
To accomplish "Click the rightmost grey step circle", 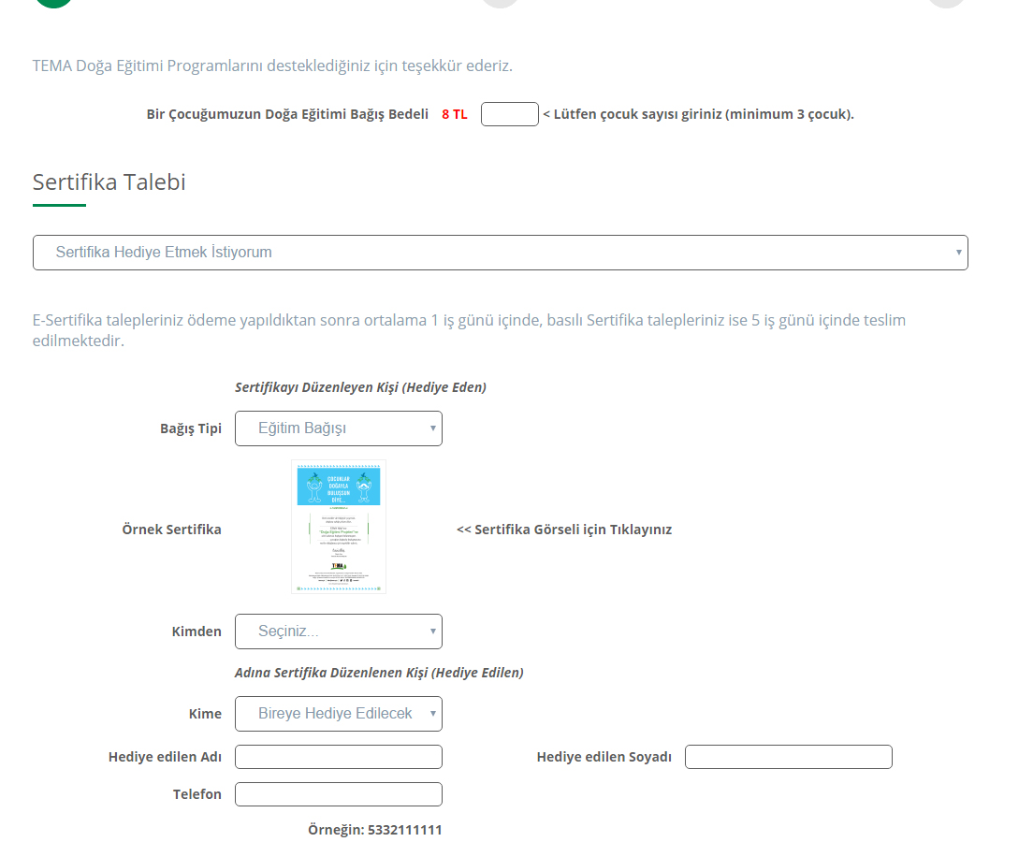I will [x=946, y=3].
